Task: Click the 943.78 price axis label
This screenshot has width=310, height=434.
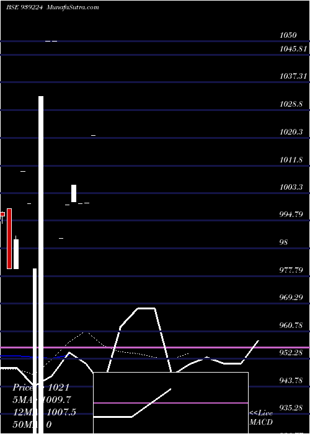Action: pos(291,381)
